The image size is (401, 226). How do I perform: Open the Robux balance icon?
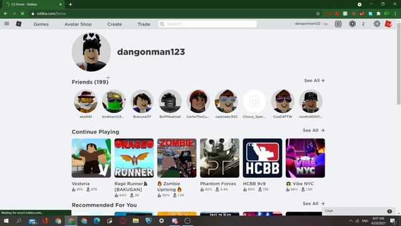pyautogui.click(x=352, y=24)
